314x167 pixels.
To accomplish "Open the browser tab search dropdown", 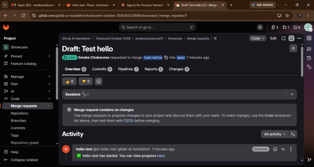I will 5,5.
